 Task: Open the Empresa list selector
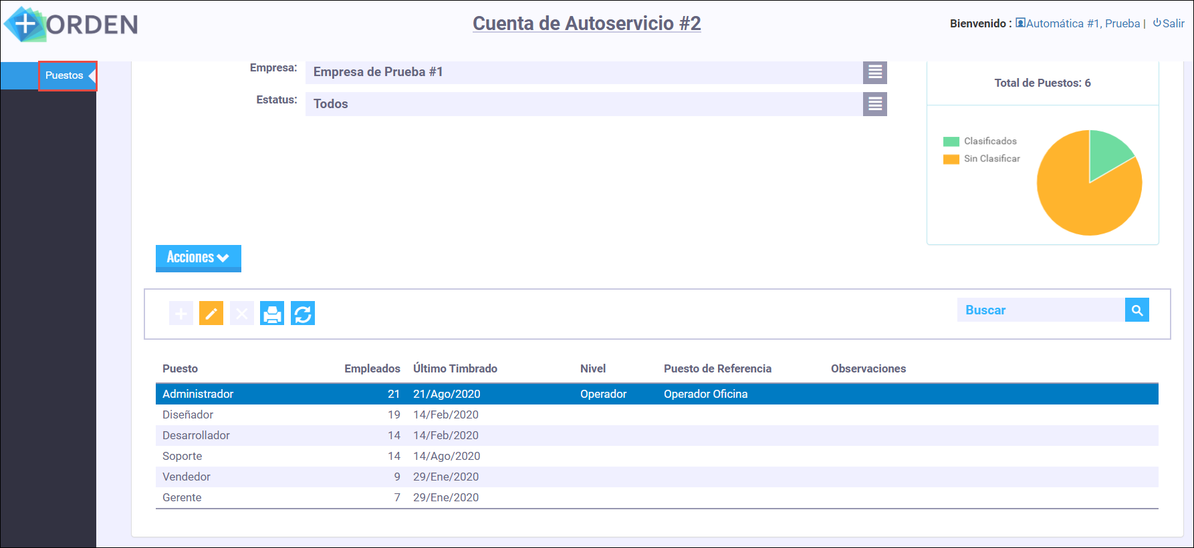click(874, 72)
